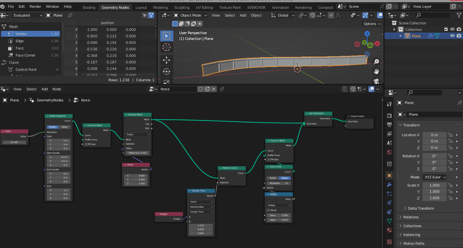
Task: Open the Modifiers wrench tab
Action: tap(389, 184)
